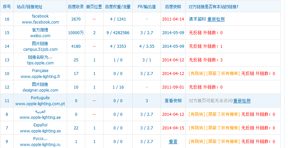Click www.opple-lighting.ae link
The width and height of the screenshot is (288, 148).
40,117
